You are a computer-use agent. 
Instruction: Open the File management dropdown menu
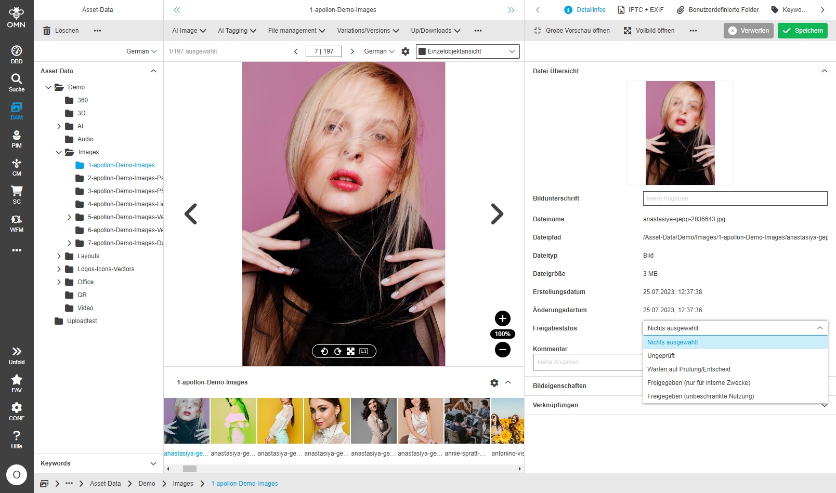pos(297,31)
